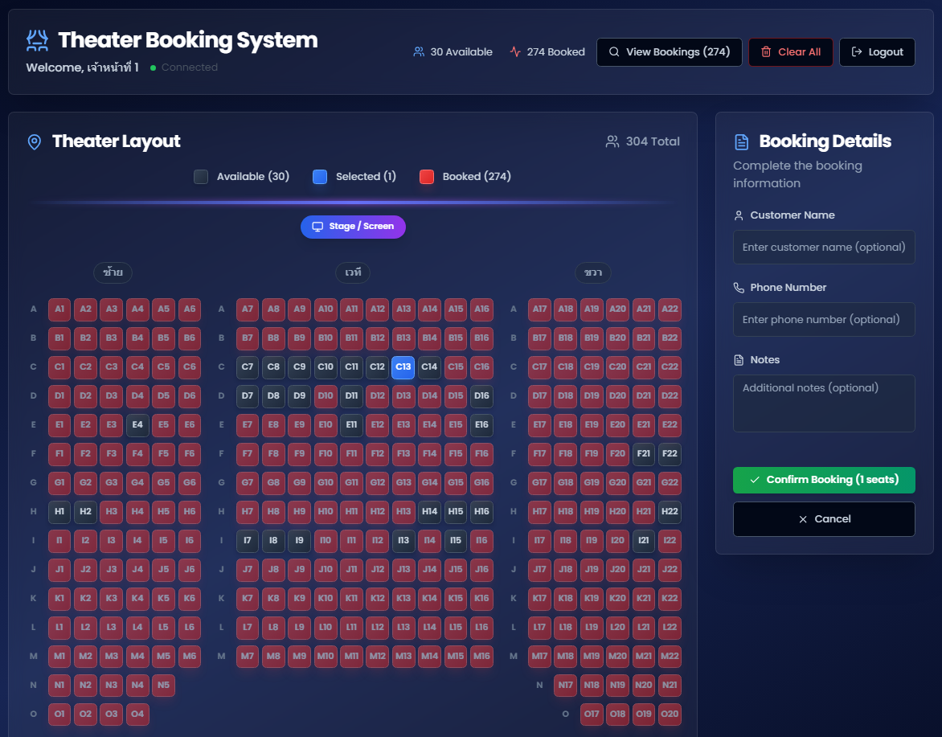This screenshot has width=942, height=737.
Task: Click the phone icon beside Phone Number
Action: coord(738,286)
